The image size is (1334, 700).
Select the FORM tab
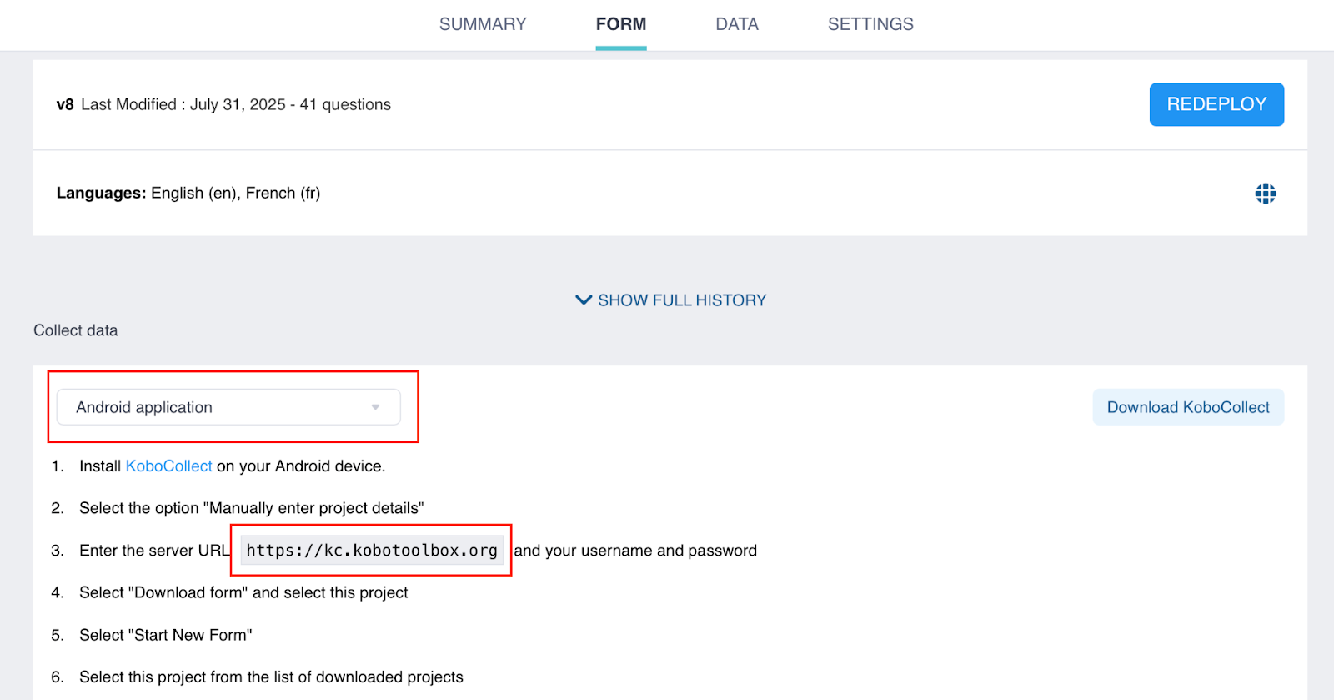coord(621,24)
